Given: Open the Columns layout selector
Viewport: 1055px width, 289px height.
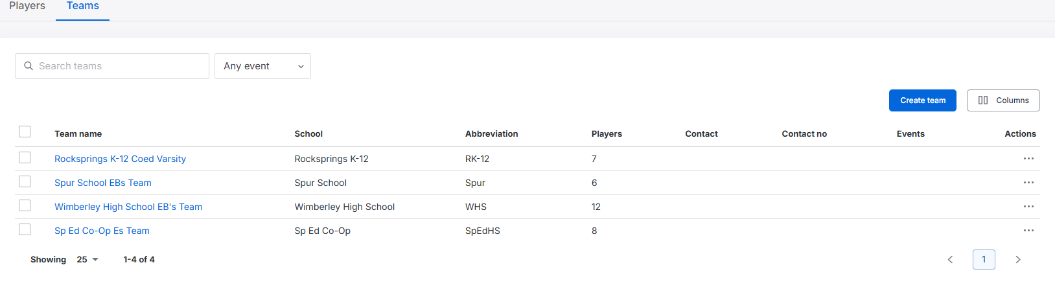Looking at the screenshot, I should tap(1003, 100).
